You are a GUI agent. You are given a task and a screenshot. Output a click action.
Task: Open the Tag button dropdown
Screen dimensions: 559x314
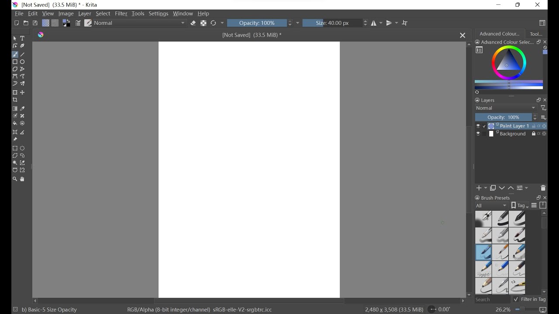click(520, 206)
